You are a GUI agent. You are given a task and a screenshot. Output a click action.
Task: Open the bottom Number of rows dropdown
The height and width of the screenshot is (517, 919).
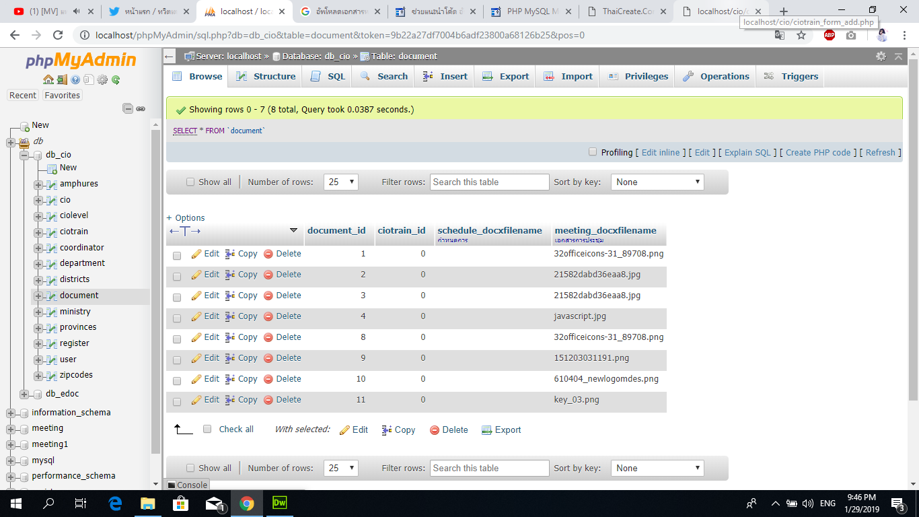click(341, 468)
